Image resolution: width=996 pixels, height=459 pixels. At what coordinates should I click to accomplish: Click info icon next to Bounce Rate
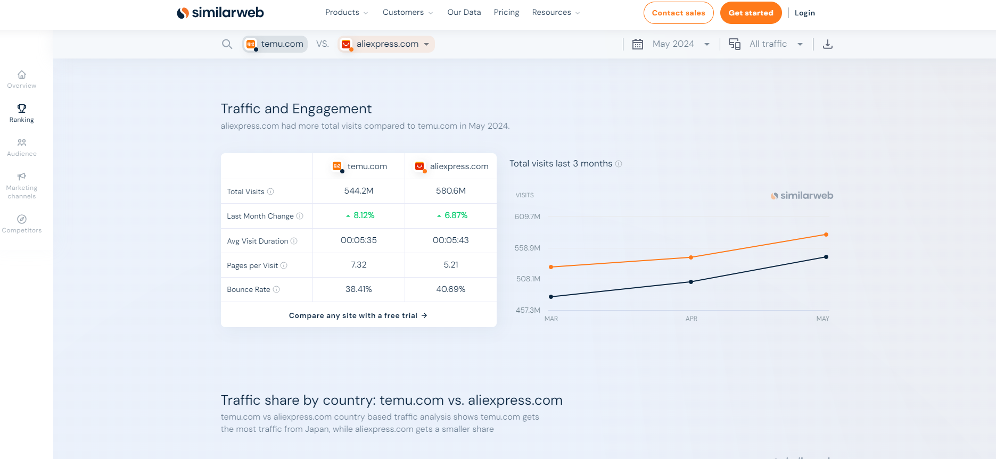(x=276, y=289)
